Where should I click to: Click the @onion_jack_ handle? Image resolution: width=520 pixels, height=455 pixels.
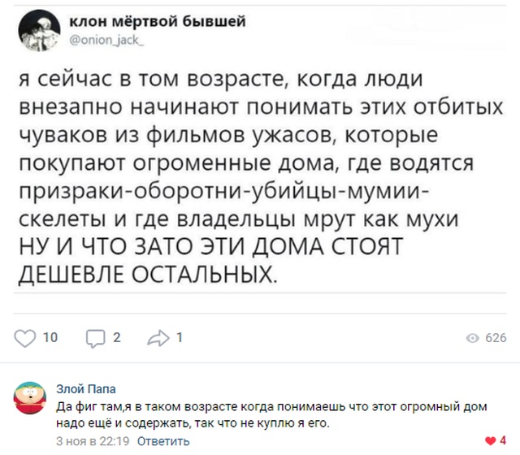click(106, 40)
